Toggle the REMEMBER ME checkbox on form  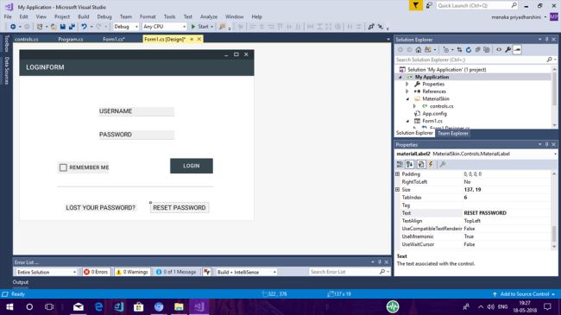tap(63, 167)
